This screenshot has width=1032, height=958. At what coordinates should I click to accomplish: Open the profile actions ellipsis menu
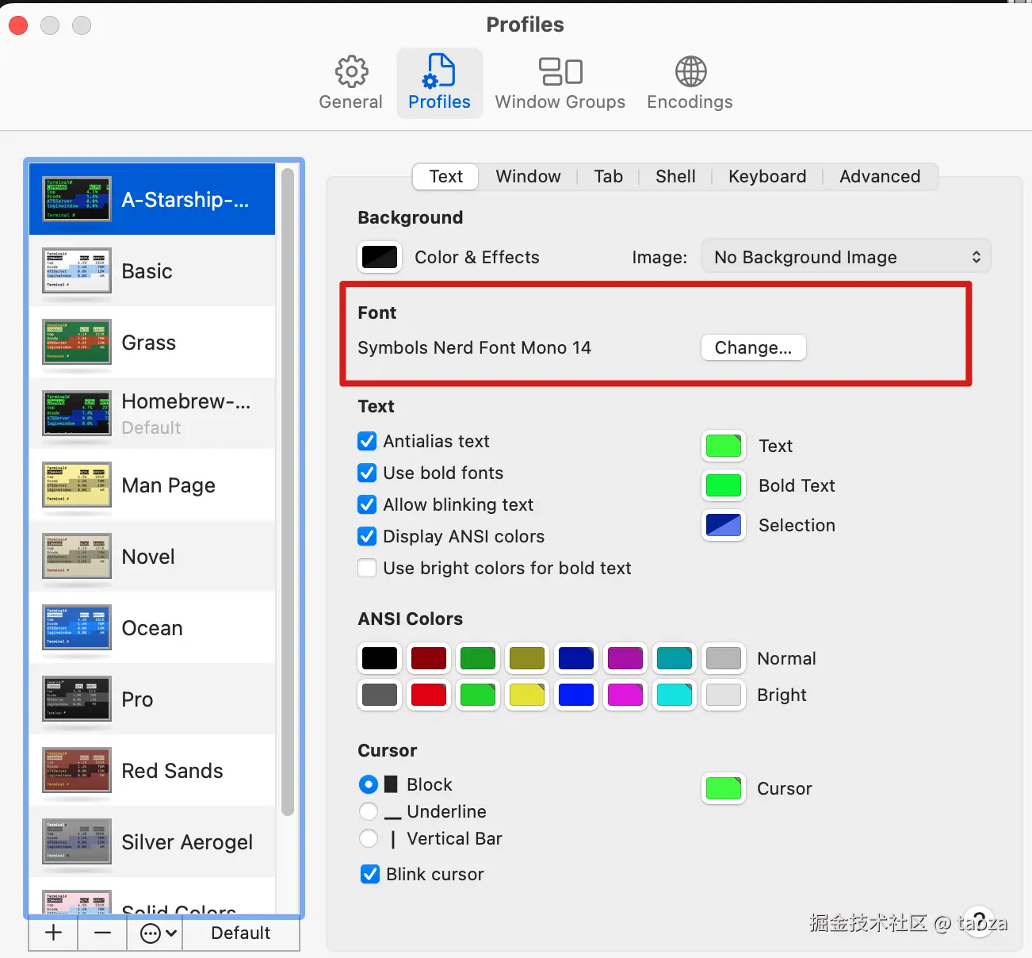coord(157,933)
